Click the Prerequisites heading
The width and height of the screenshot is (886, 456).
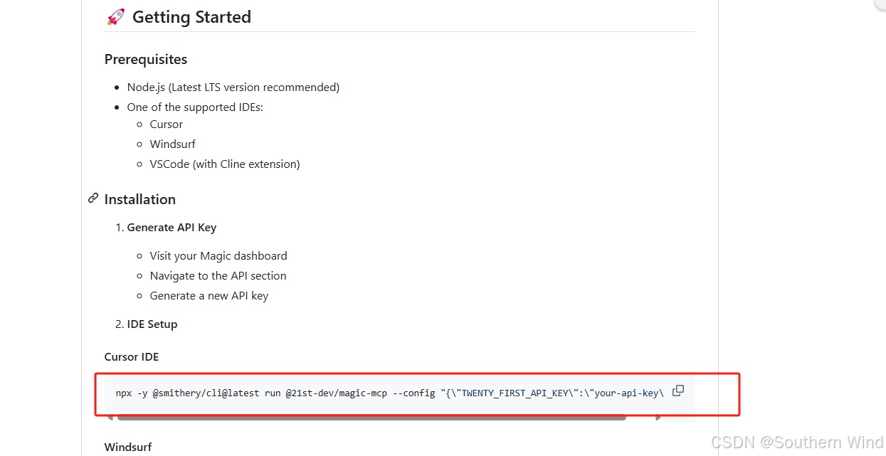(146, 59)
